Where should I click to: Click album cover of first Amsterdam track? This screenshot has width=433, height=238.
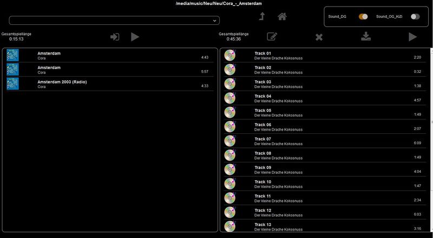pos(12,55)
